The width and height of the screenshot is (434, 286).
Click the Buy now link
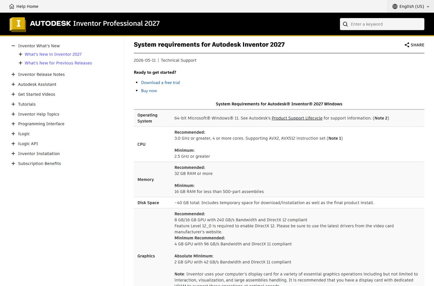[x=149, y=91]
